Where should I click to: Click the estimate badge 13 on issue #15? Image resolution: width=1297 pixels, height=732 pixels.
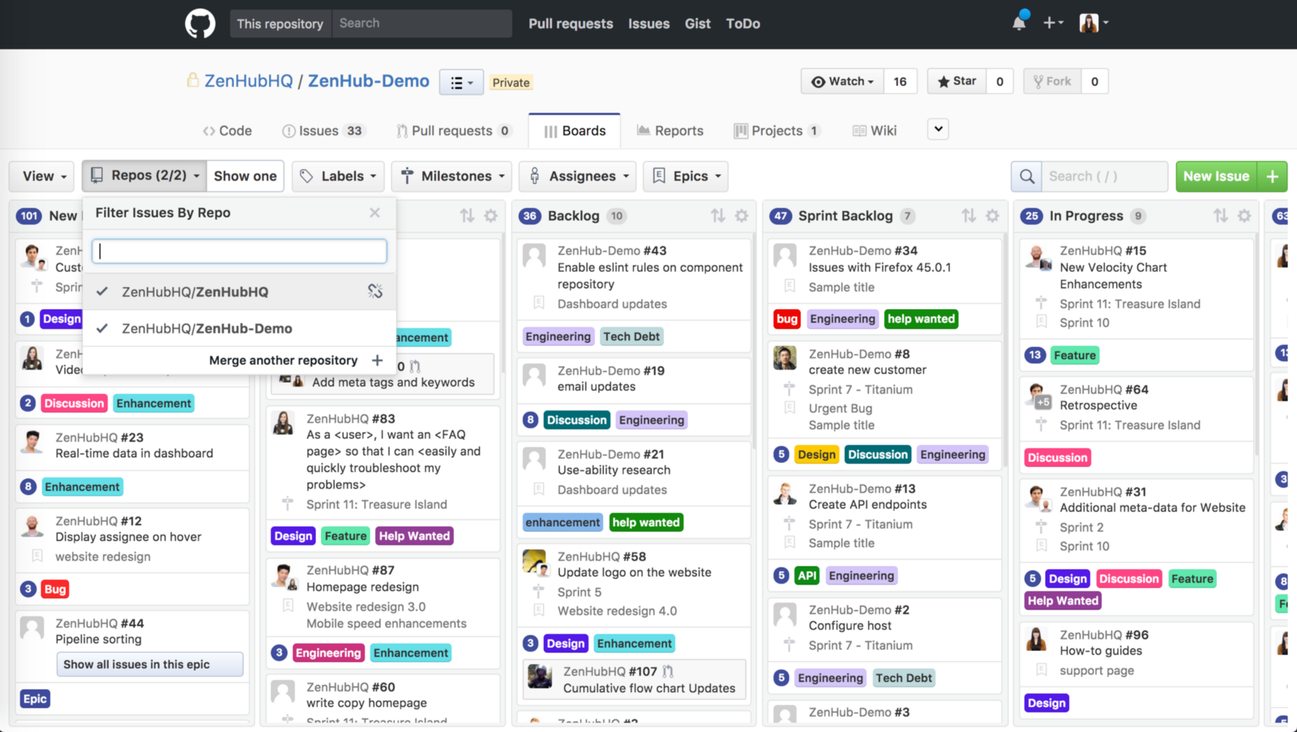[x=1034, y=355]
